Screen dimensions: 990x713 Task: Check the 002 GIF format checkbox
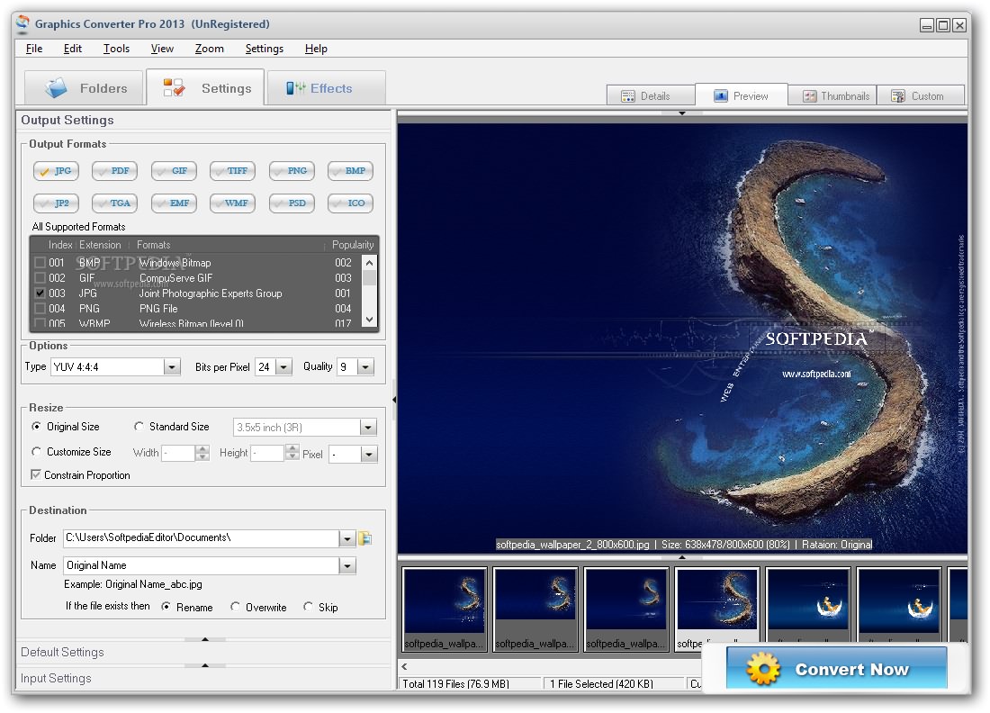(x=40, y=278)
